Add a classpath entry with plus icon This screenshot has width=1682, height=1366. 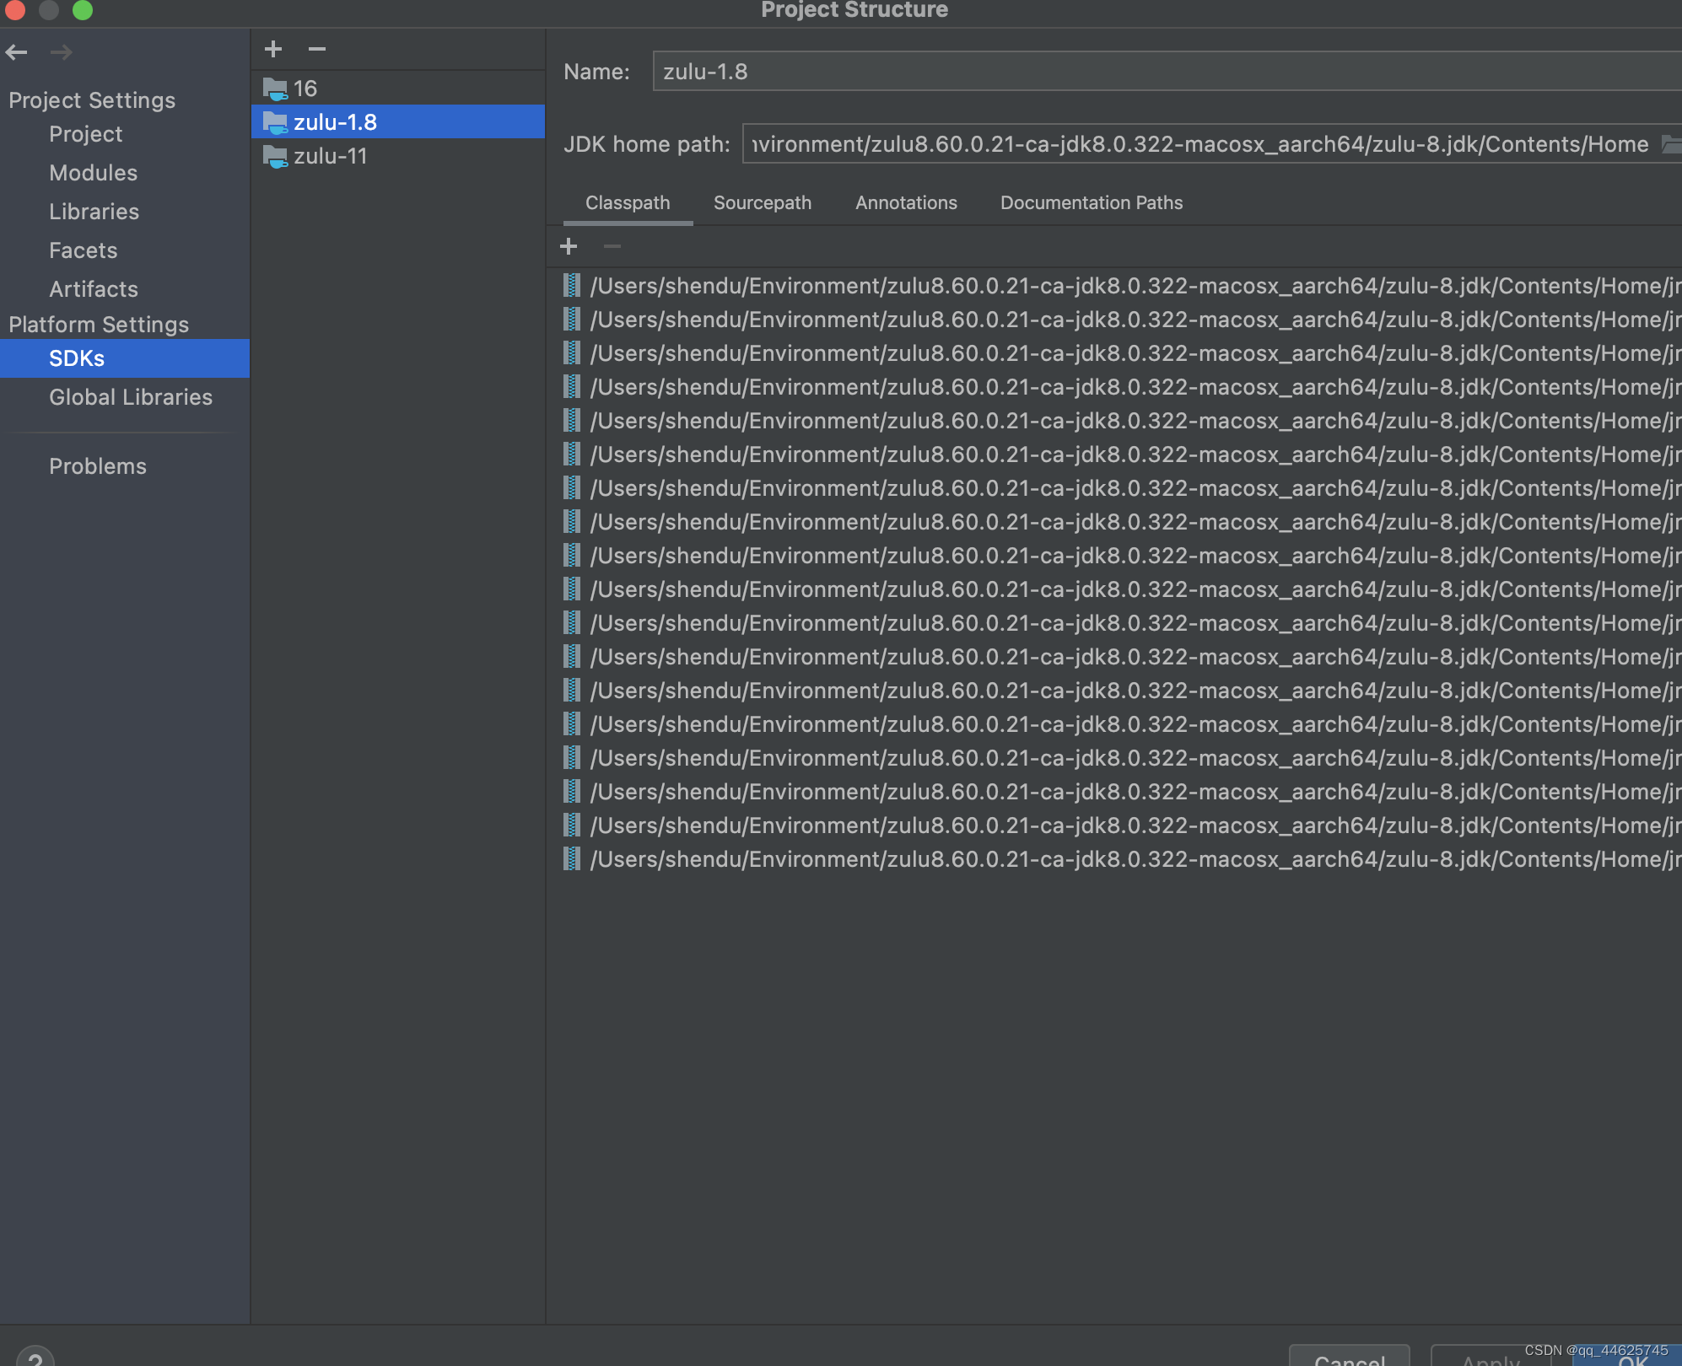pyautogui.click(x=569, y=246)
